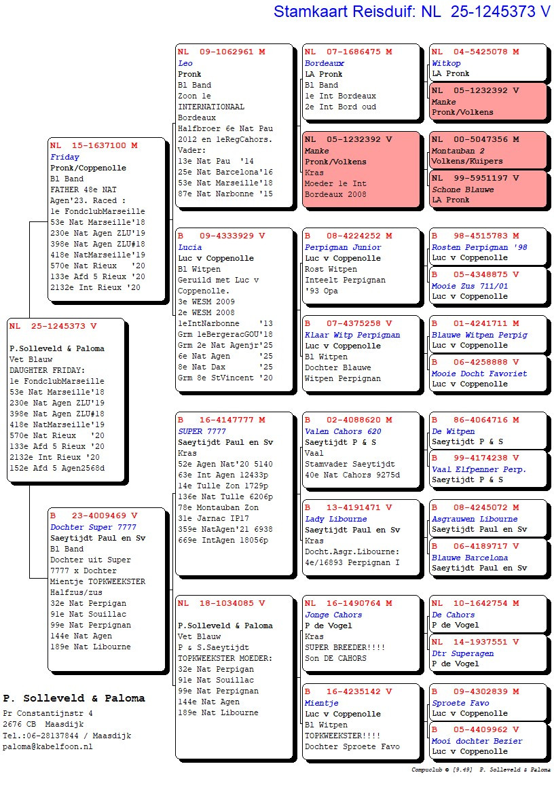Click ring number NL 07-1686475 M
Screen dimensions: 554x796
pyautogui.click(x=348, y=52)
